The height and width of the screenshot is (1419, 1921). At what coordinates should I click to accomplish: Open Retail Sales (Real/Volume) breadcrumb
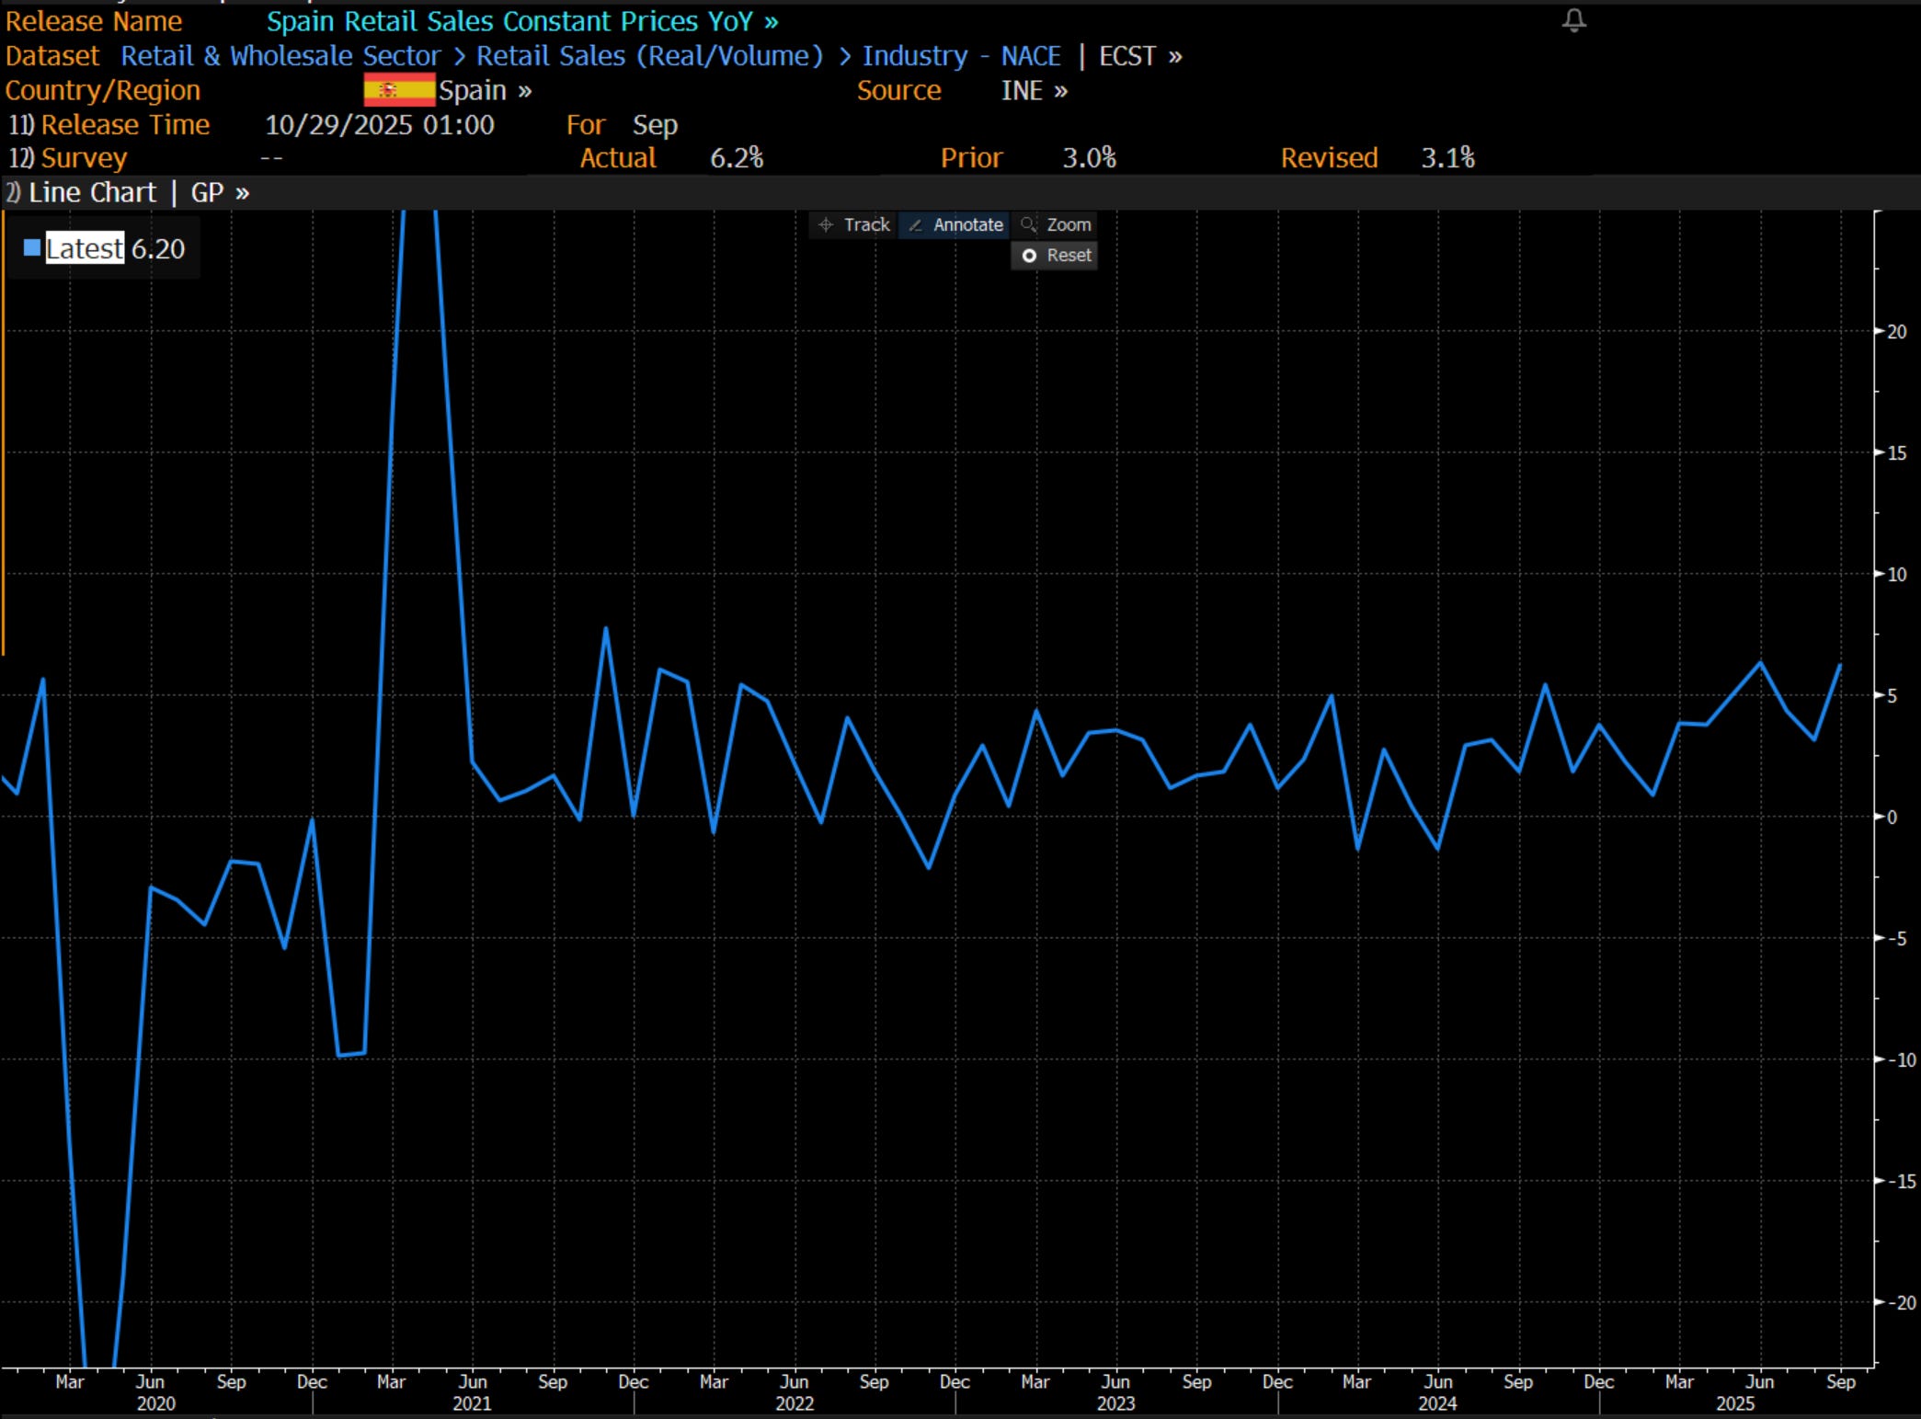click(x=649, y=56)
